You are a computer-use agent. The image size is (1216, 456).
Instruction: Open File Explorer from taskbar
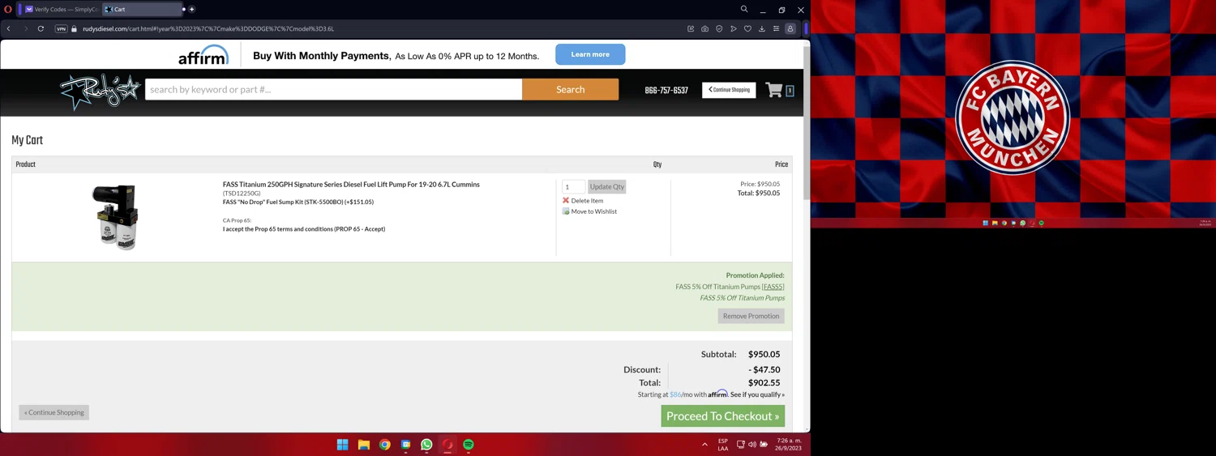tap(364, 445)
